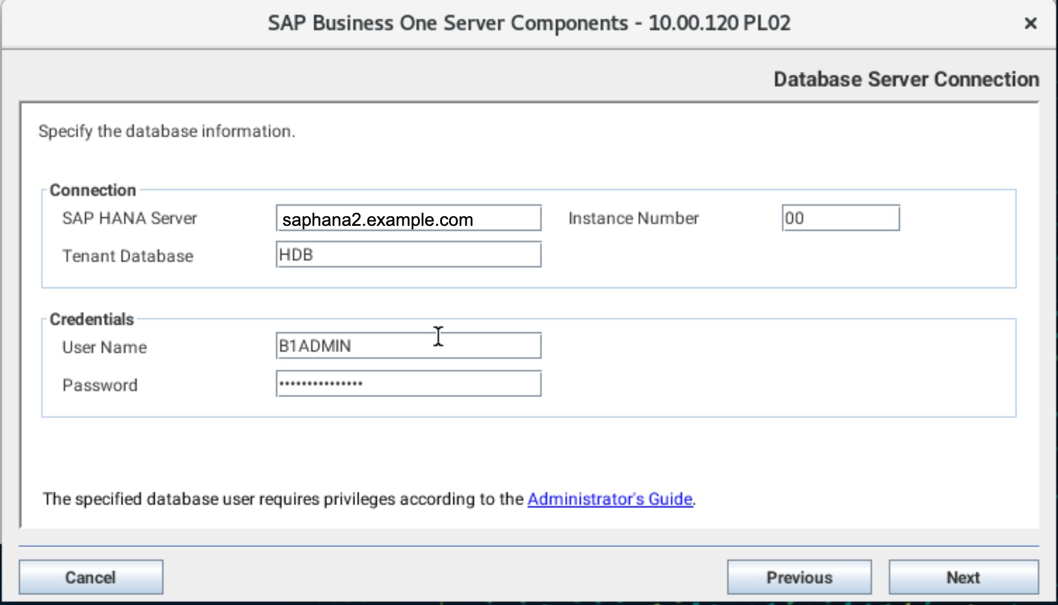This screenshot has height=605, width=1058.
Task: Click the Connection group title
Action: [93, 190]
